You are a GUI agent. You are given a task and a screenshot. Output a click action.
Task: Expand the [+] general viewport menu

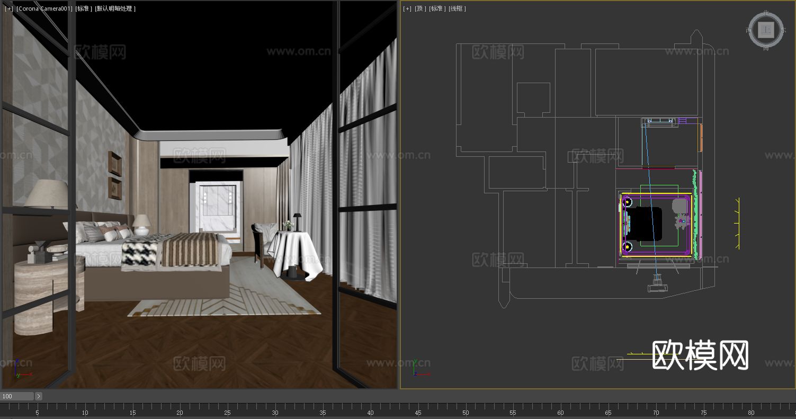(x=8, y=8)
